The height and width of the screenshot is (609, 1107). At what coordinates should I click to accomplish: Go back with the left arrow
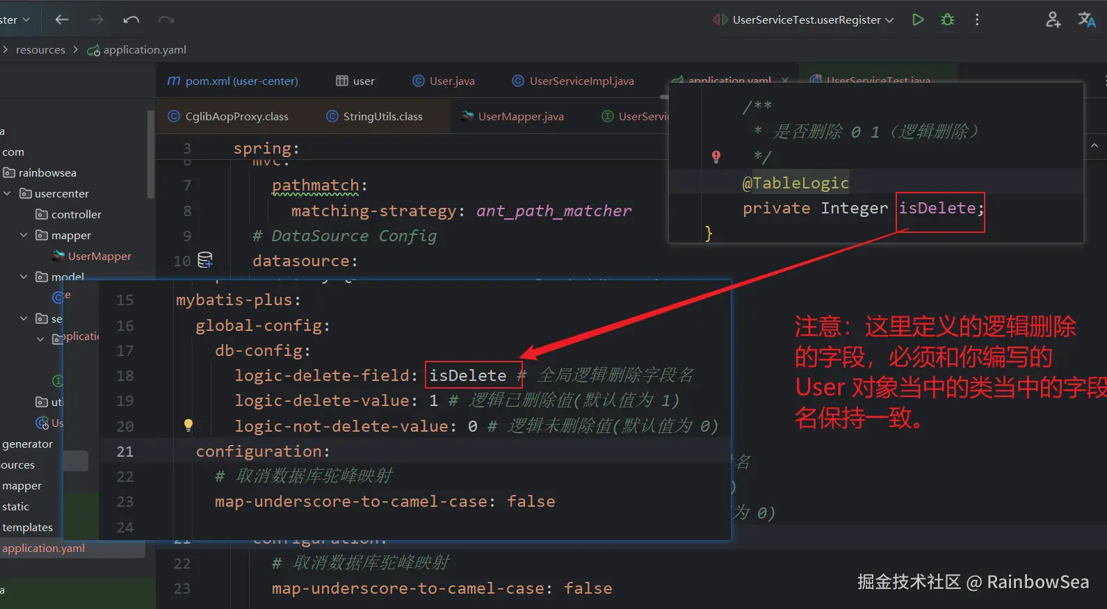[62, 19]
